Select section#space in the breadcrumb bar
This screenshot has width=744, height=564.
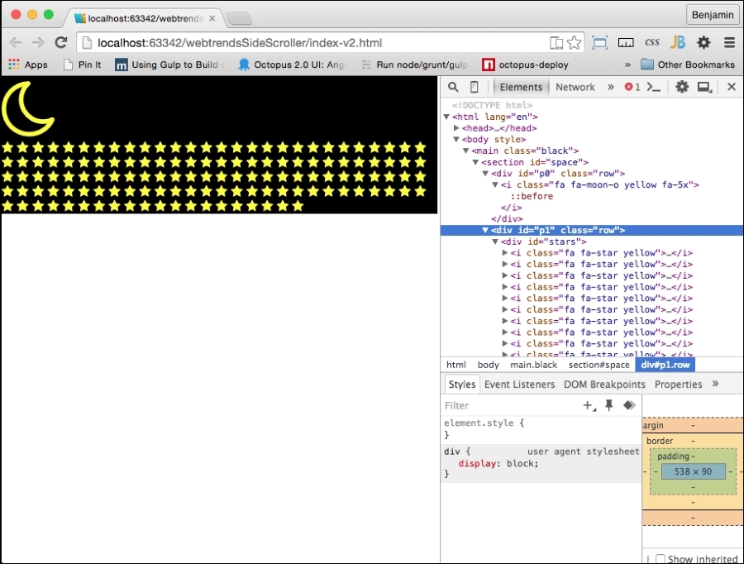pos(599,364)
